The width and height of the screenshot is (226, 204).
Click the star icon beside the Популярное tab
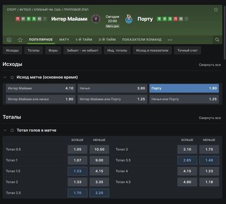pos(20,40)
